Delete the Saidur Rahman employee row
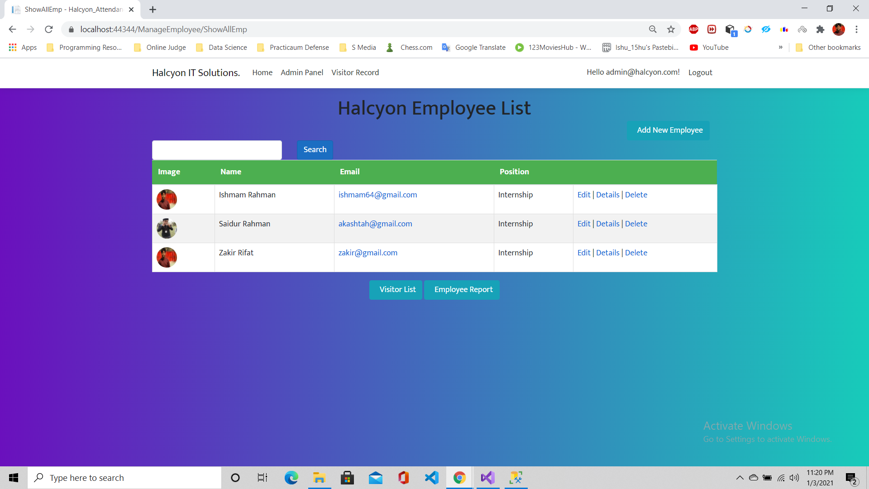The image size is (869, 489). point(636,224)
